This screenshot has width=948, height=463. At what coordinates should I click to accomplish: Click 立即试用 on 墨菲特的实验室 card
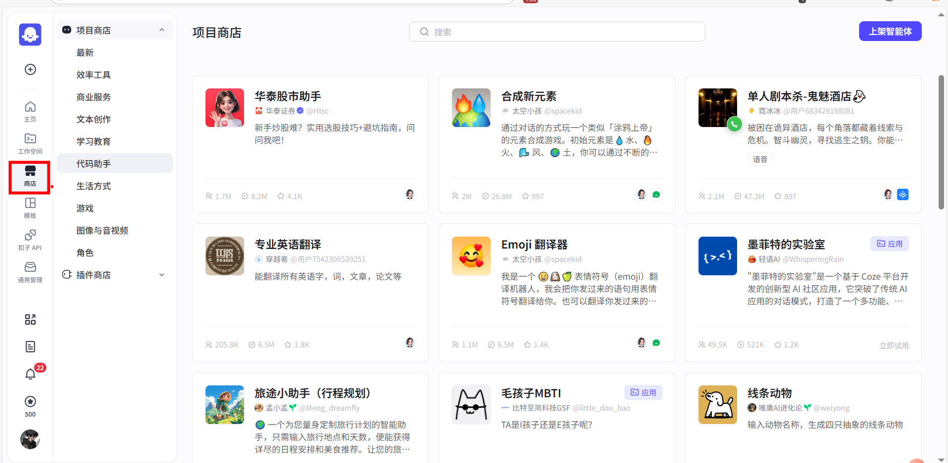(x=893, y=345)
